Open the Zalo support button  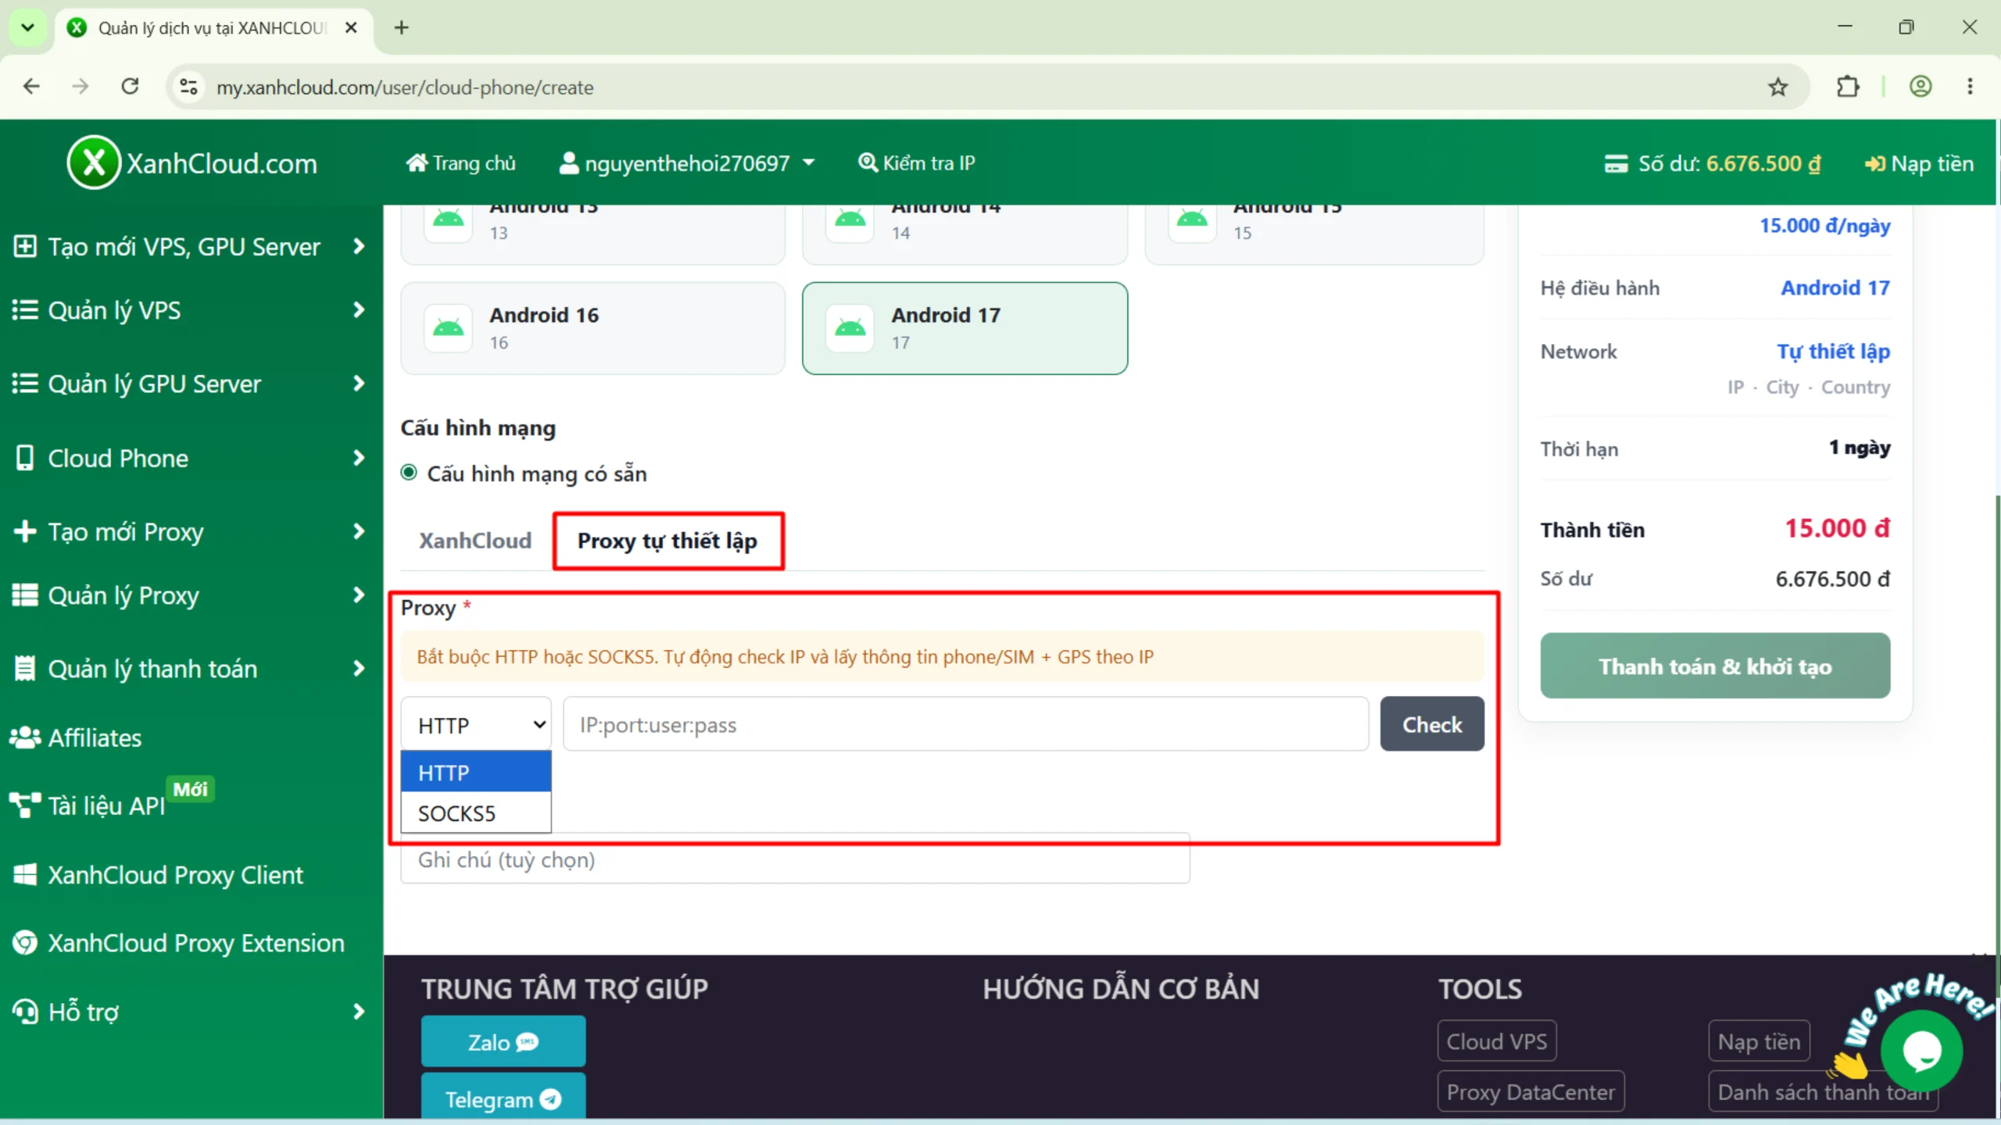point(503,1041)
